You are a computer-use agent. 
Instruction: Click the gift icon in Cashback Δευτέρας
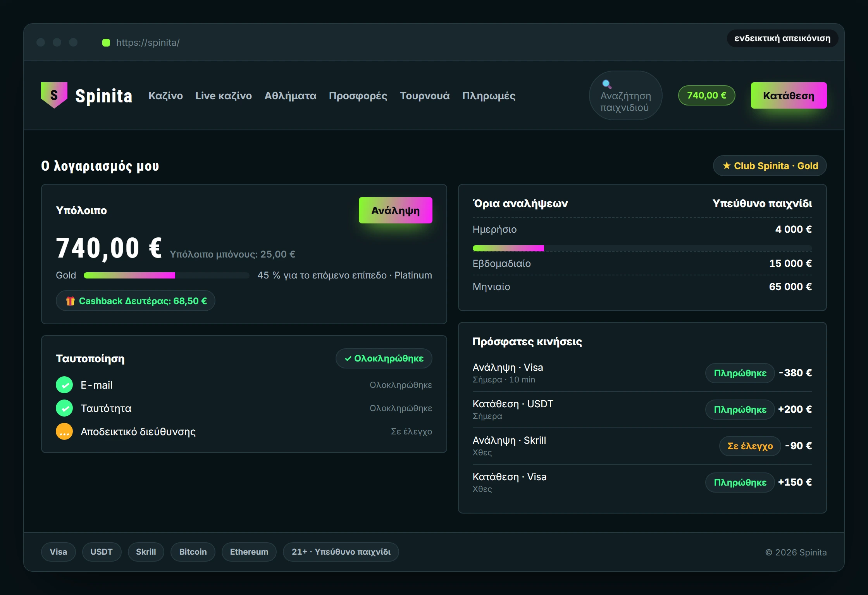[x=70, y=301]
